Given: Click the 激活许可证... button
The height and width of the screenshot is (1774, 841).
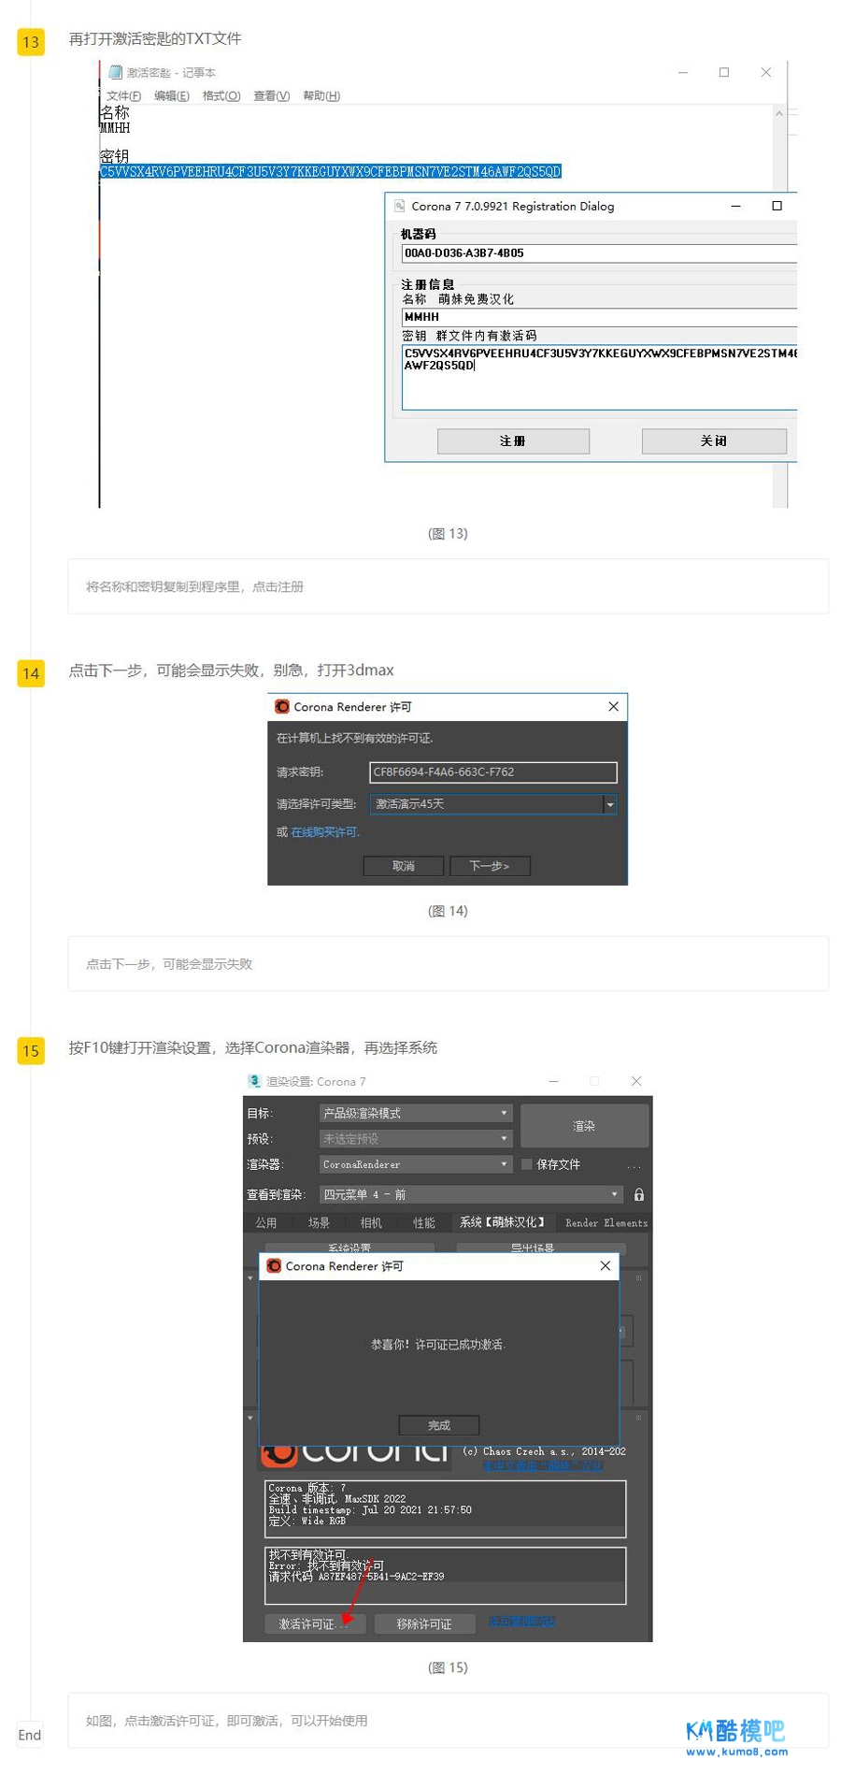Looking at the screenshot, I should (316, 1623).
